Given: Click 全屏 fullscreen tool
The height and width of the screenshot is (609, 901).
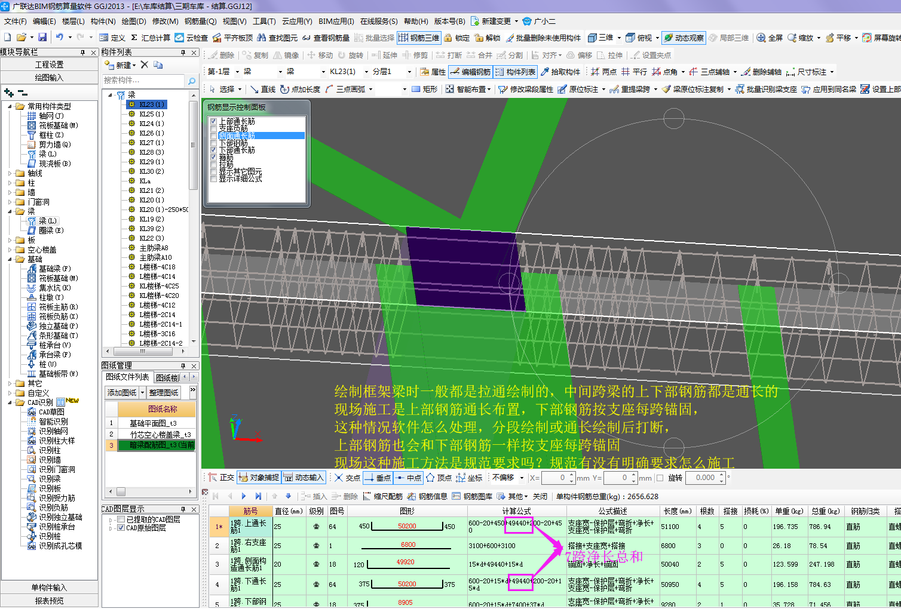Looking at the screenshot, I should [770, 38].
